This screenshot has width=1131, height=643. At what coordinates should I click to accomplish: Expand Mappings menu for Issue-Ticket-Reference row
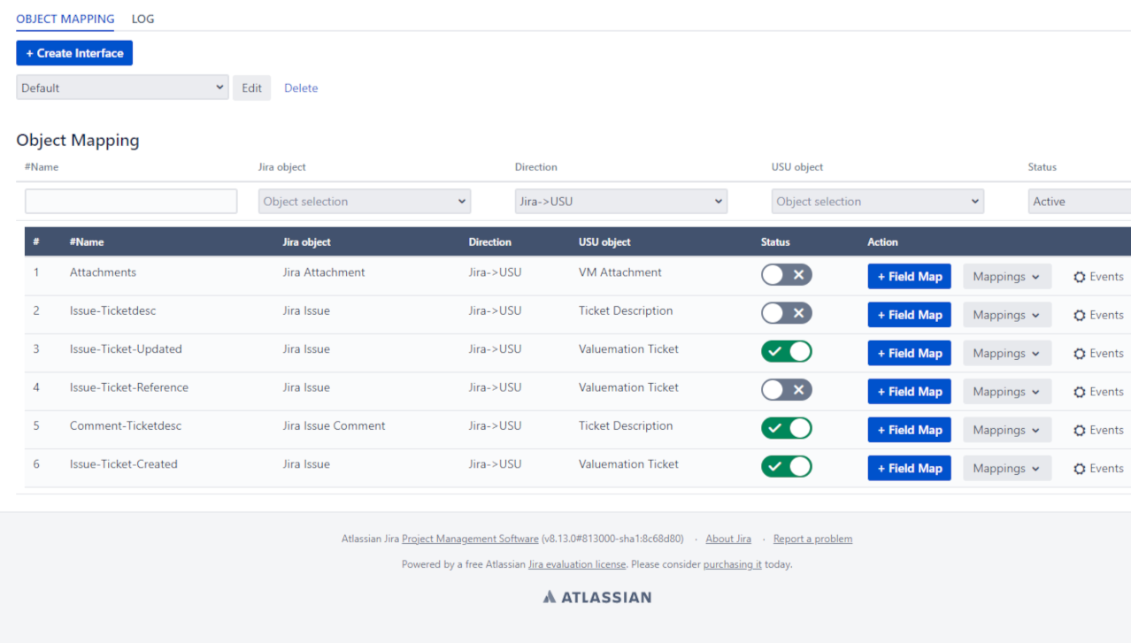[x=1007, y=392]
